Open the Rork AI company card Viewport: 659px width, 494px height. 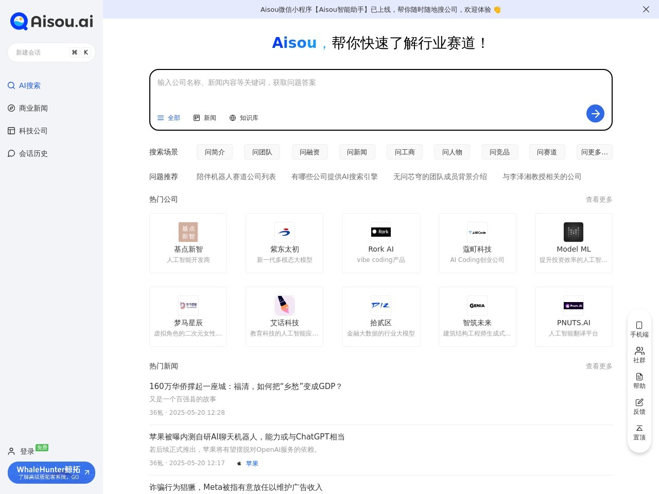coord(381,243)
